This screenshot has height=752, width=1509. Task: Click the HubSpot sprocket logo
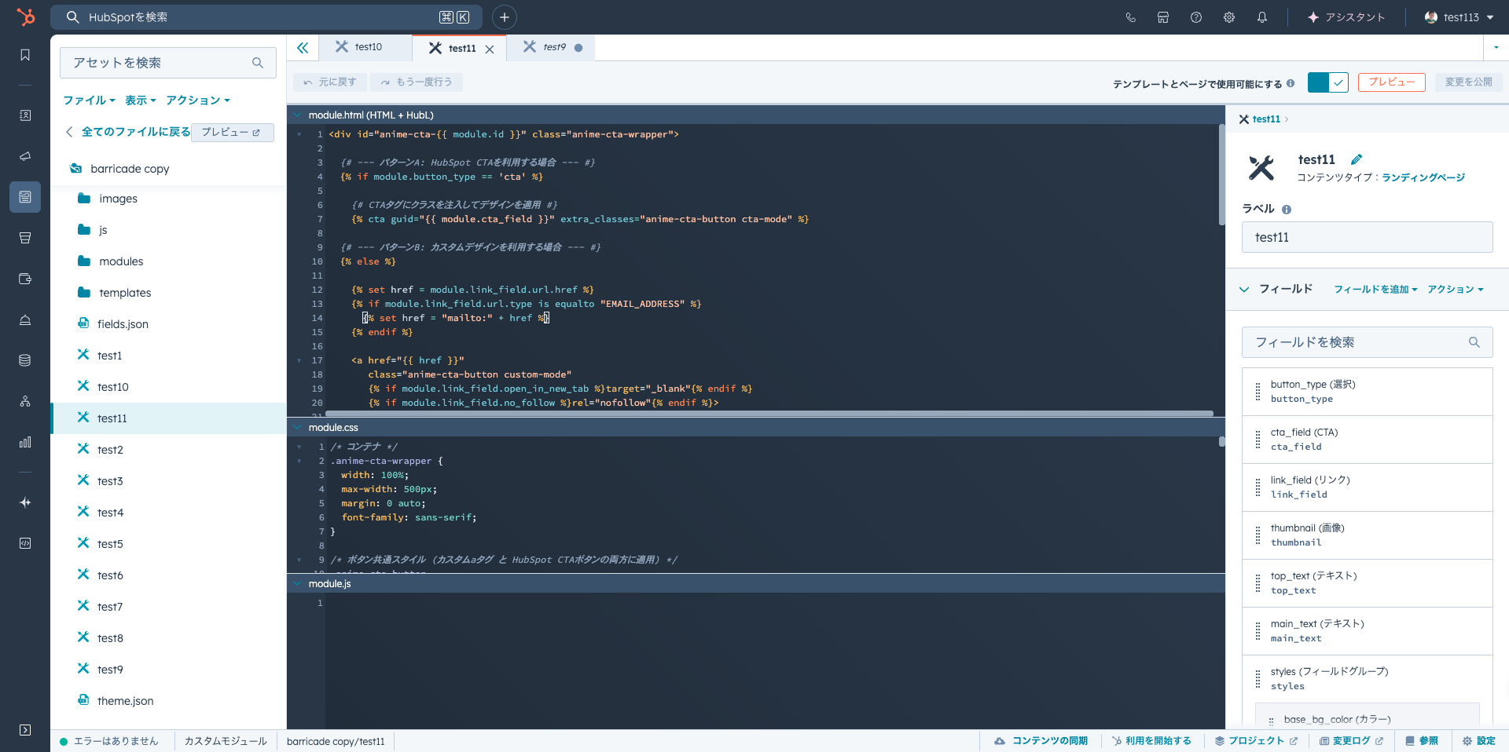[x=25, y=17]
